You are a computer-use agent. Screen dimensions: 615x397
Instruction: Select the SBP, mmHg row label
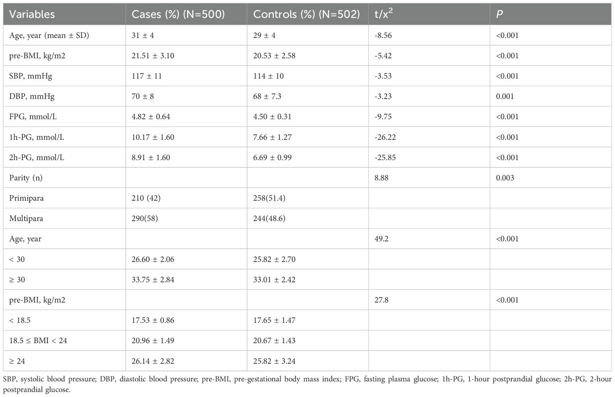pyautogui.click(x=31, y=76)
